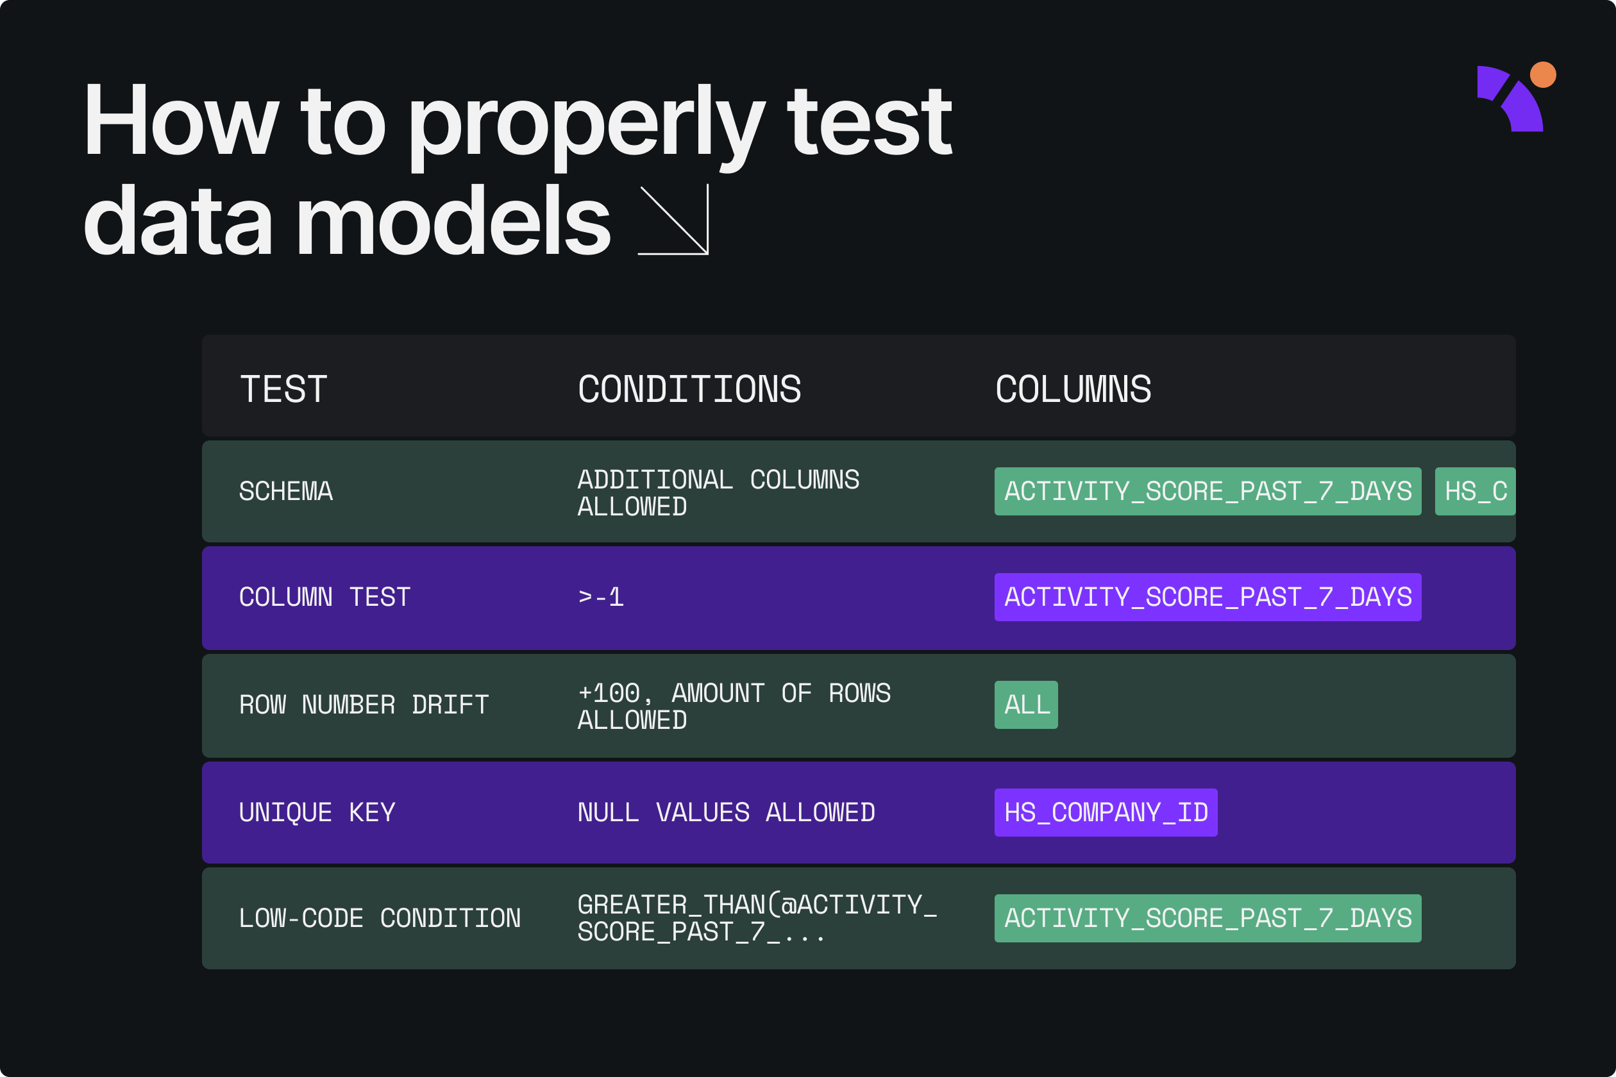
Task: Click purple ACTIVITY_SCORE_PAST_7_DAYS tag in COLUMN TEST row
Action: (1208, 597)
